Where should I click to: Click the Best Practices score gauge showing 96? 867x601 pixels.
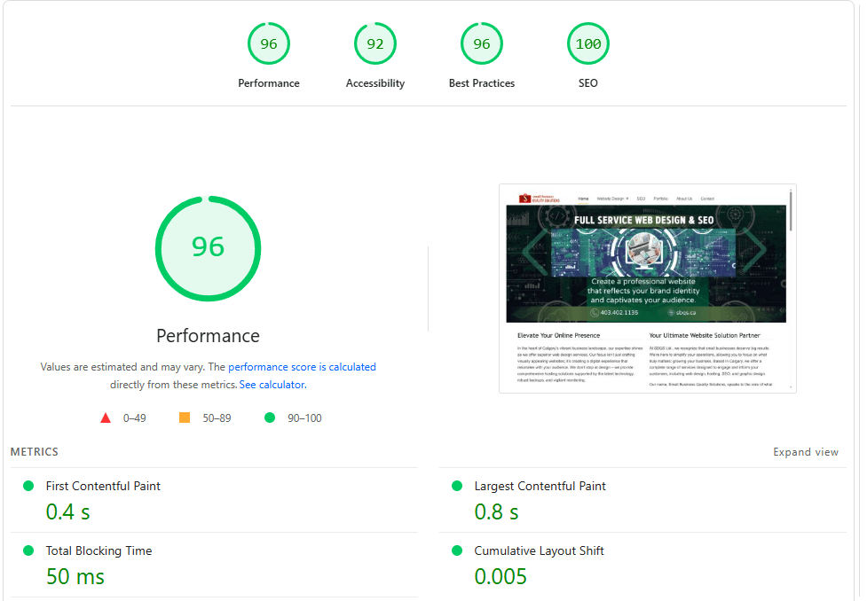[x=482, y=43]
